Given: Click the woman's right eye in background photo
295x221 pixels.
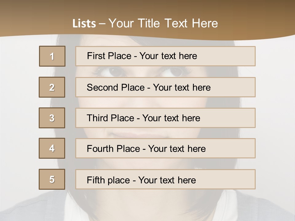Looking at the screenshot, I should 176,72.
